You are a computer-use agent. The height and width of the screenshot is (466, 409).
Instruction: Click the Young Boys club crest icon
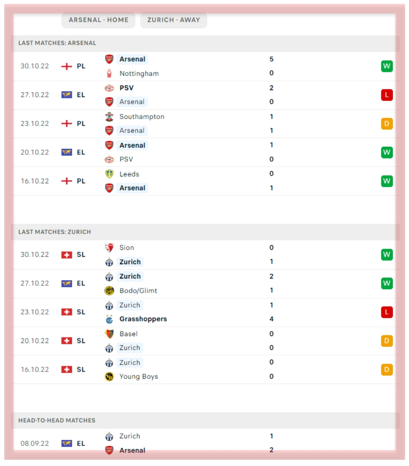(109, 377)
